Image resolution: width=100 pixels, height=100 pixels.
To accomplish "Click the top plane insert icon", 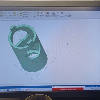I will (x=32, y=12).
